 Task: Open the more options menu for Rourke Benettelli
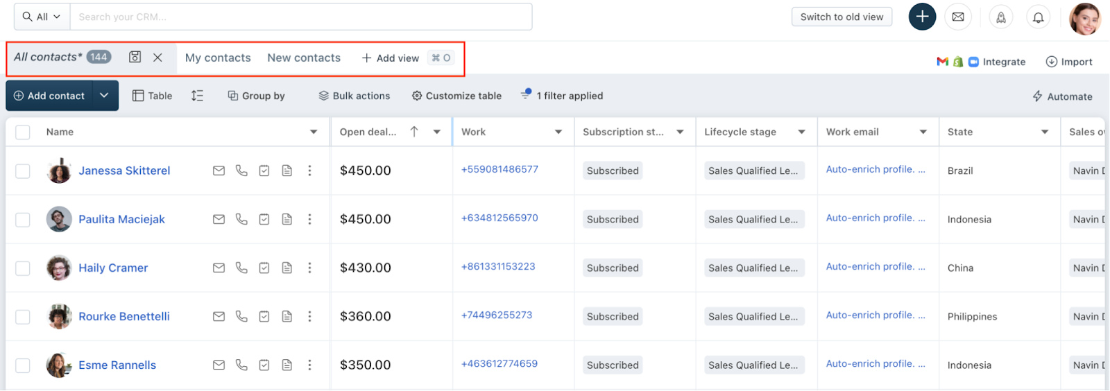pyautogui.click(x=309, y=316)
